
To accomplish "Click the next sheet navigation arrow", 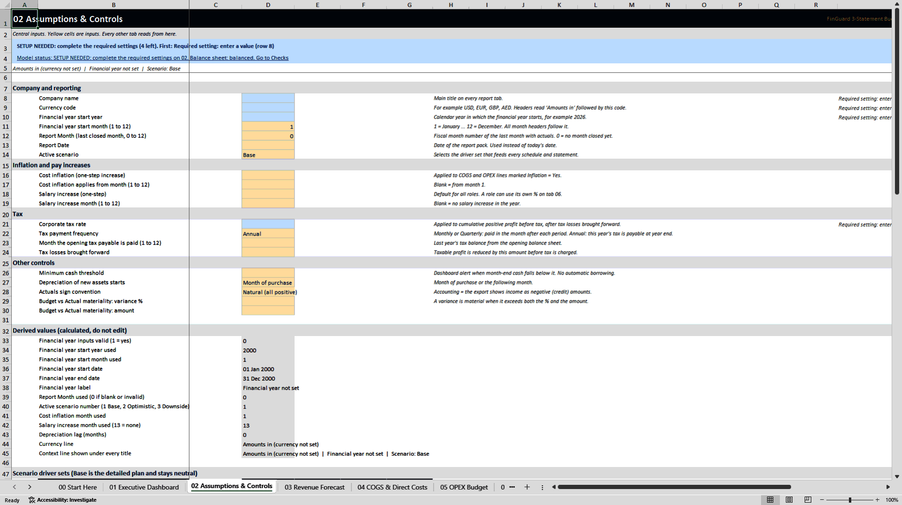I will click(30, 487).
